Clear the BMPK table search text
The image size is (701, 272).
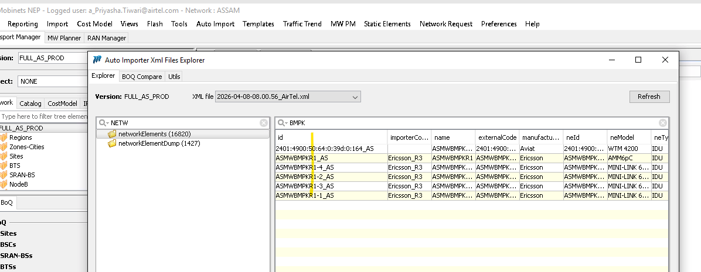click(x=662, y=123)
